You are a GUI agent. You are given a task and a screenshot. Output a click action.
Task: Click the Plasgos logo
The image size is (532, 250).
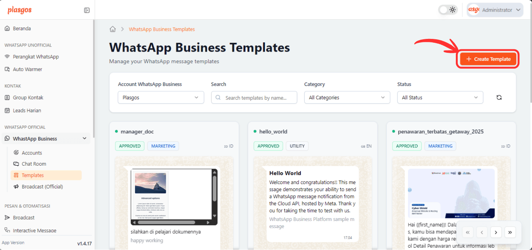20,10
